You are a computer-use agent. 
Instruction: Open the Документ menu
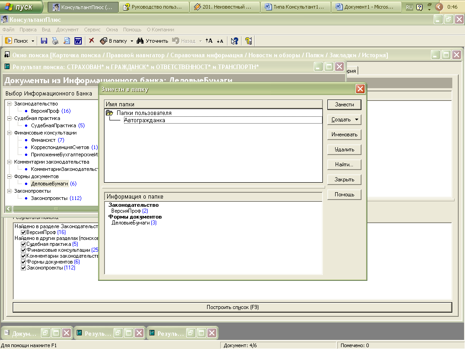(x=67, y=30)
